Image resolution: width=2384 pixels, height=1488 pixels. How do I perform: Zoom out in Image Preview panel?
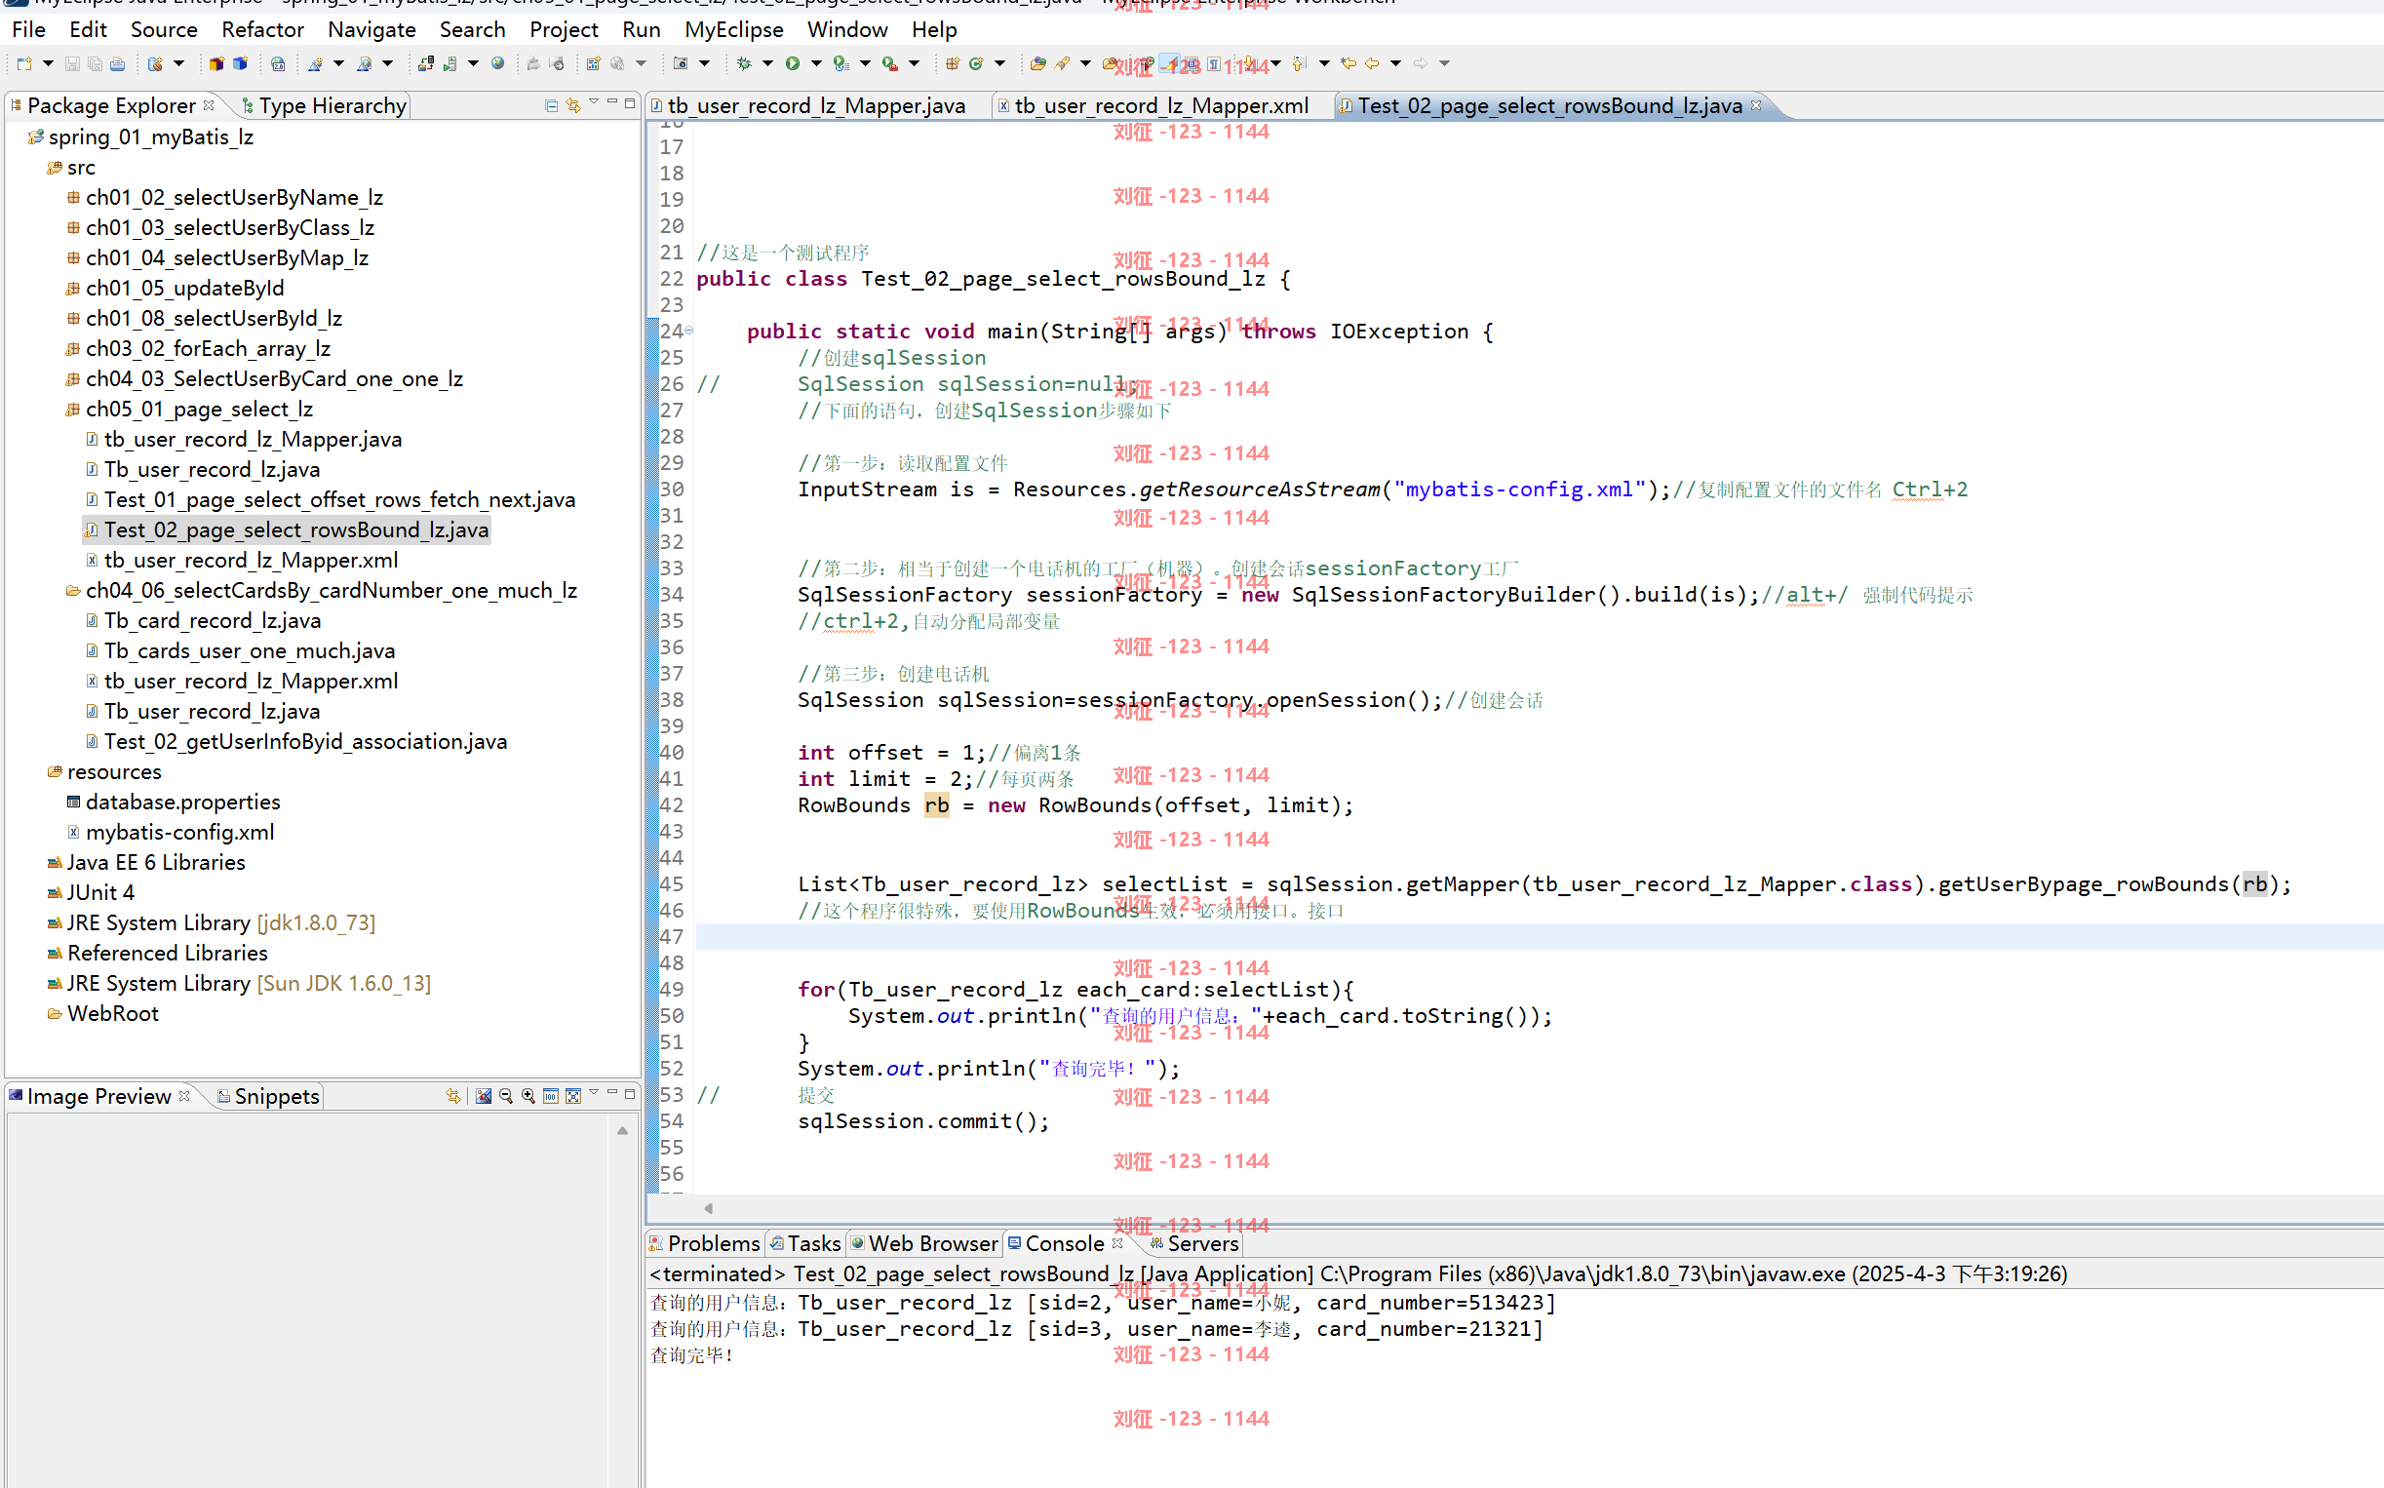[506, 1096]
